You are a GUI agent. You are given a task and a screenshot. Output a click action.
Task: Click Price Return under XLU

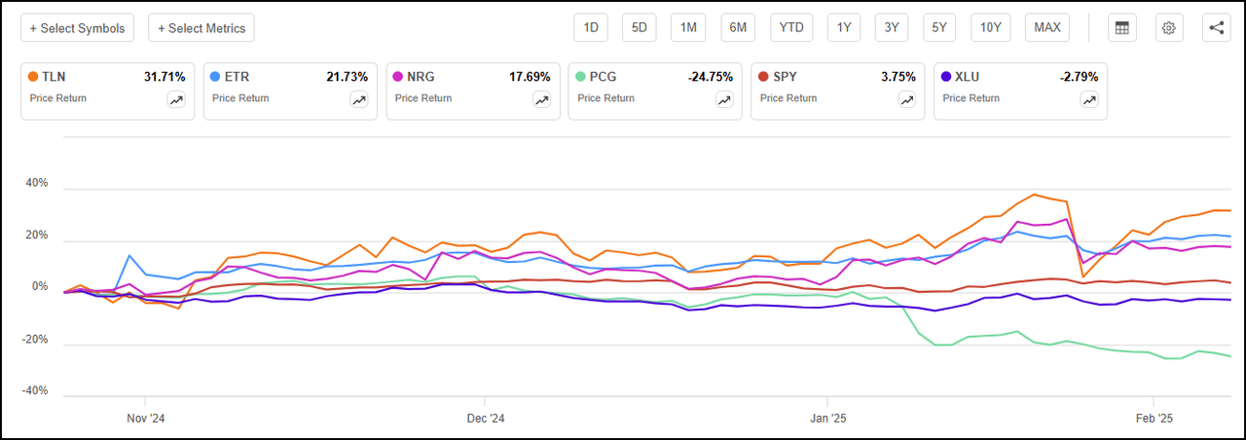point(971,98)
